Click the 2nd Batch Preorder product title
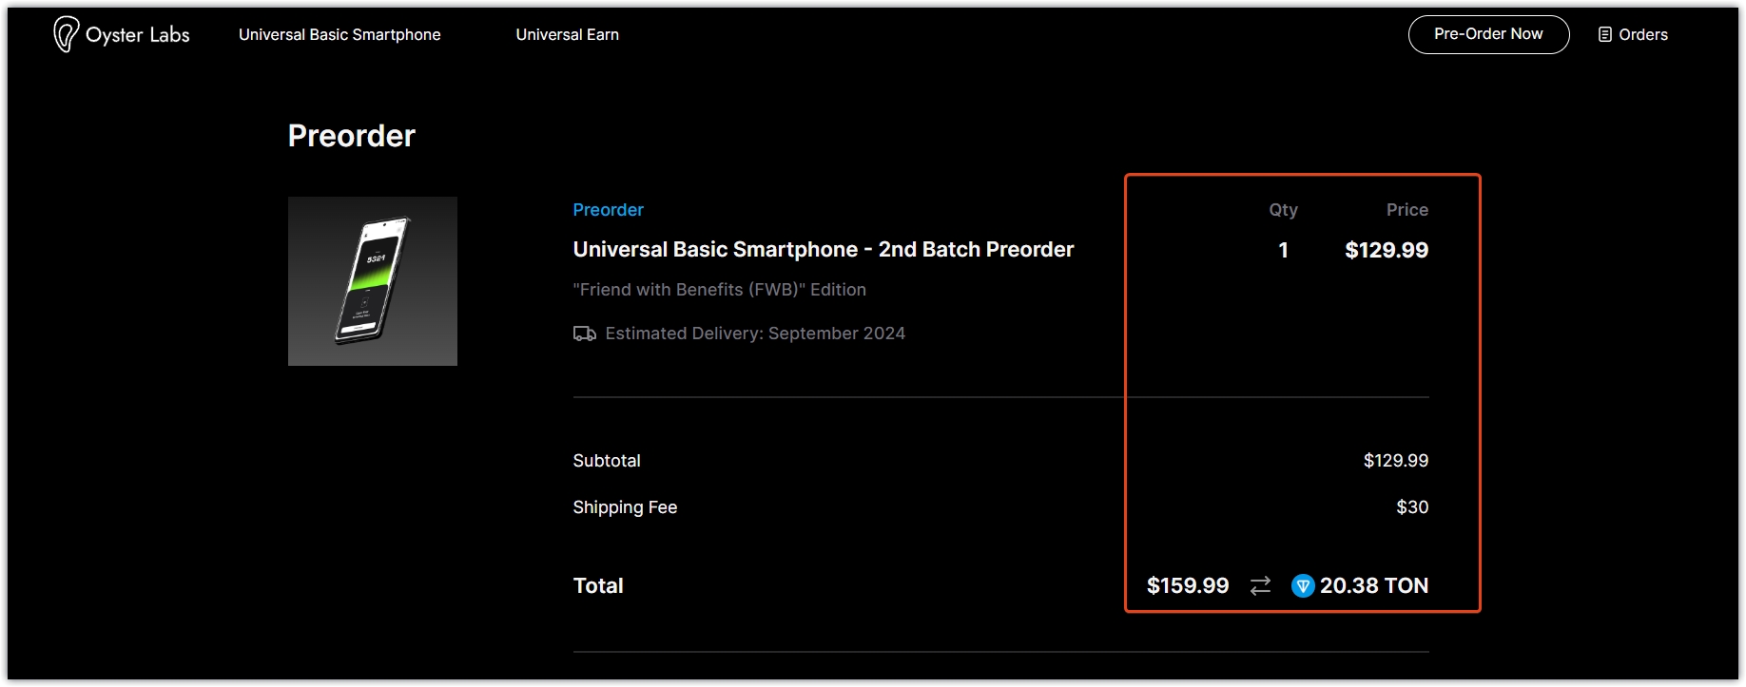1746x687 pixels. pos(823,250)
